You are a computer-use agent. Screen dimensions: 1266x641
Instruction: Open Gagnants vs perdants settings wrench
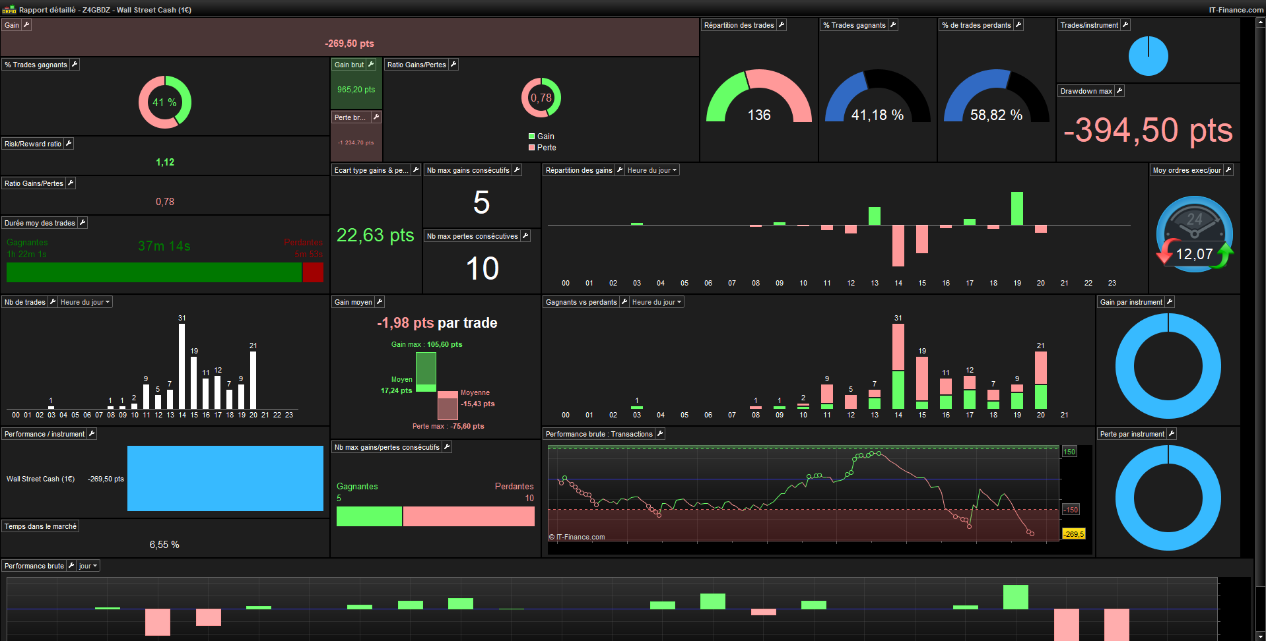[624, 302]
